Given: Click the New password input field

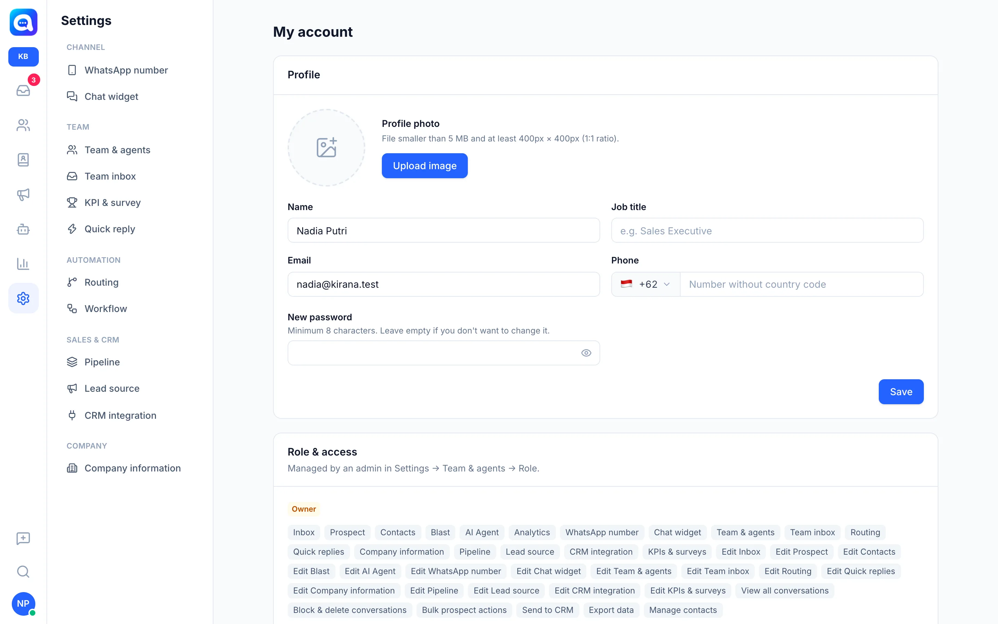Looking at the screenshot, I should 443,353.
